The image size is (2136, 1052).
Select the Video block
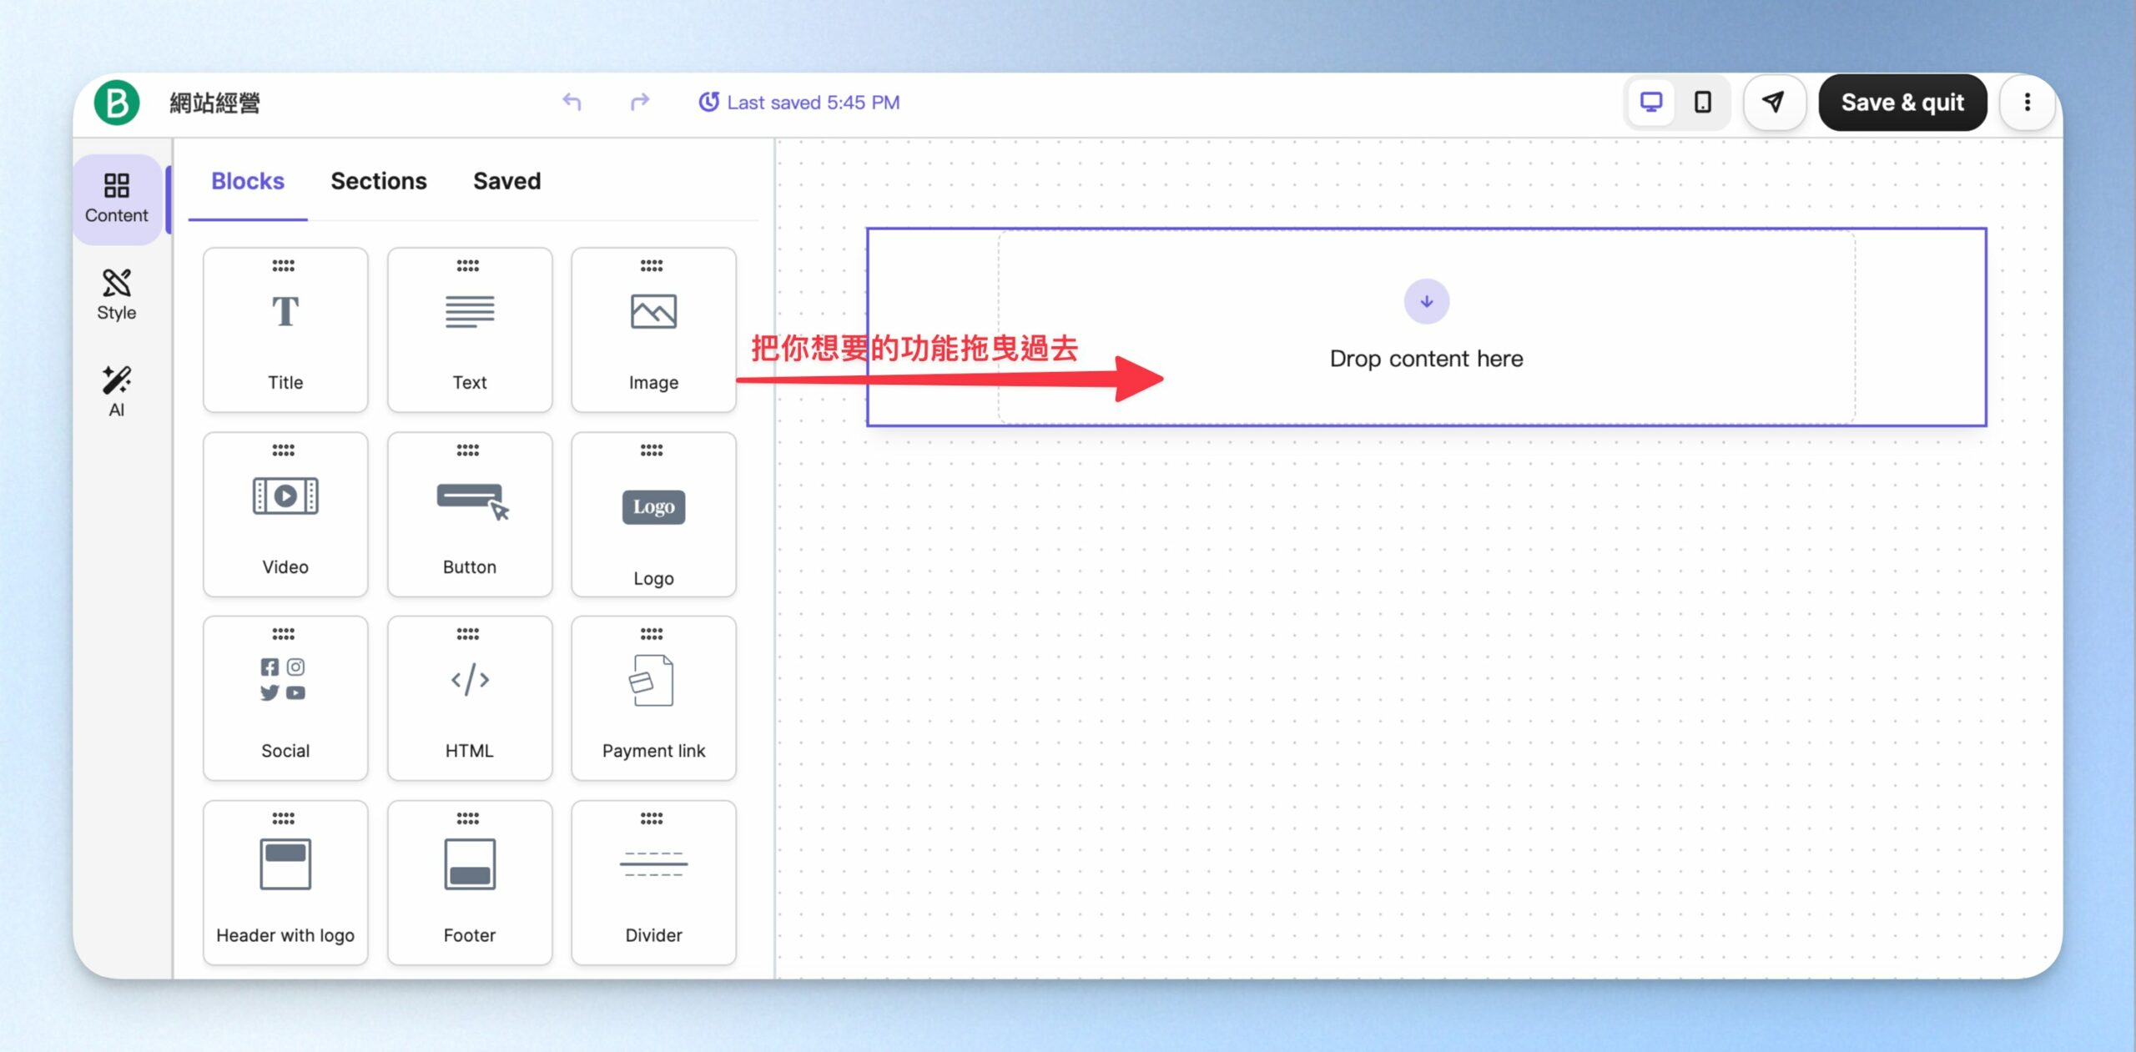[285, 514]
